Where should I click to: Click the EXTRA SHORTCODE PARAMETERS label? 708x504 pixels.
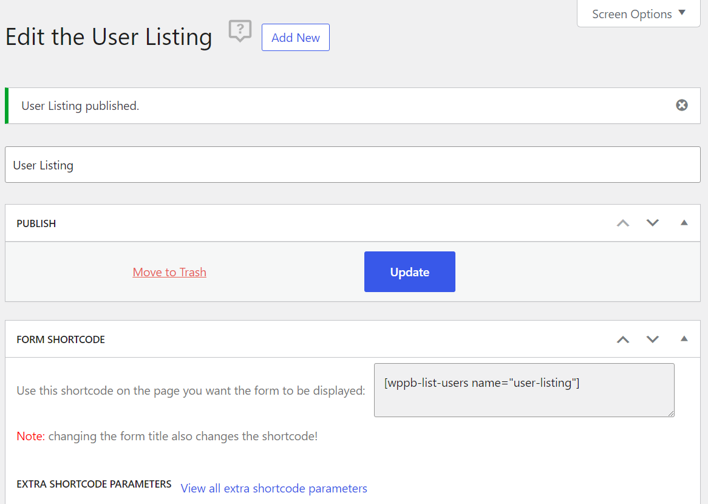tap(94, 484)
